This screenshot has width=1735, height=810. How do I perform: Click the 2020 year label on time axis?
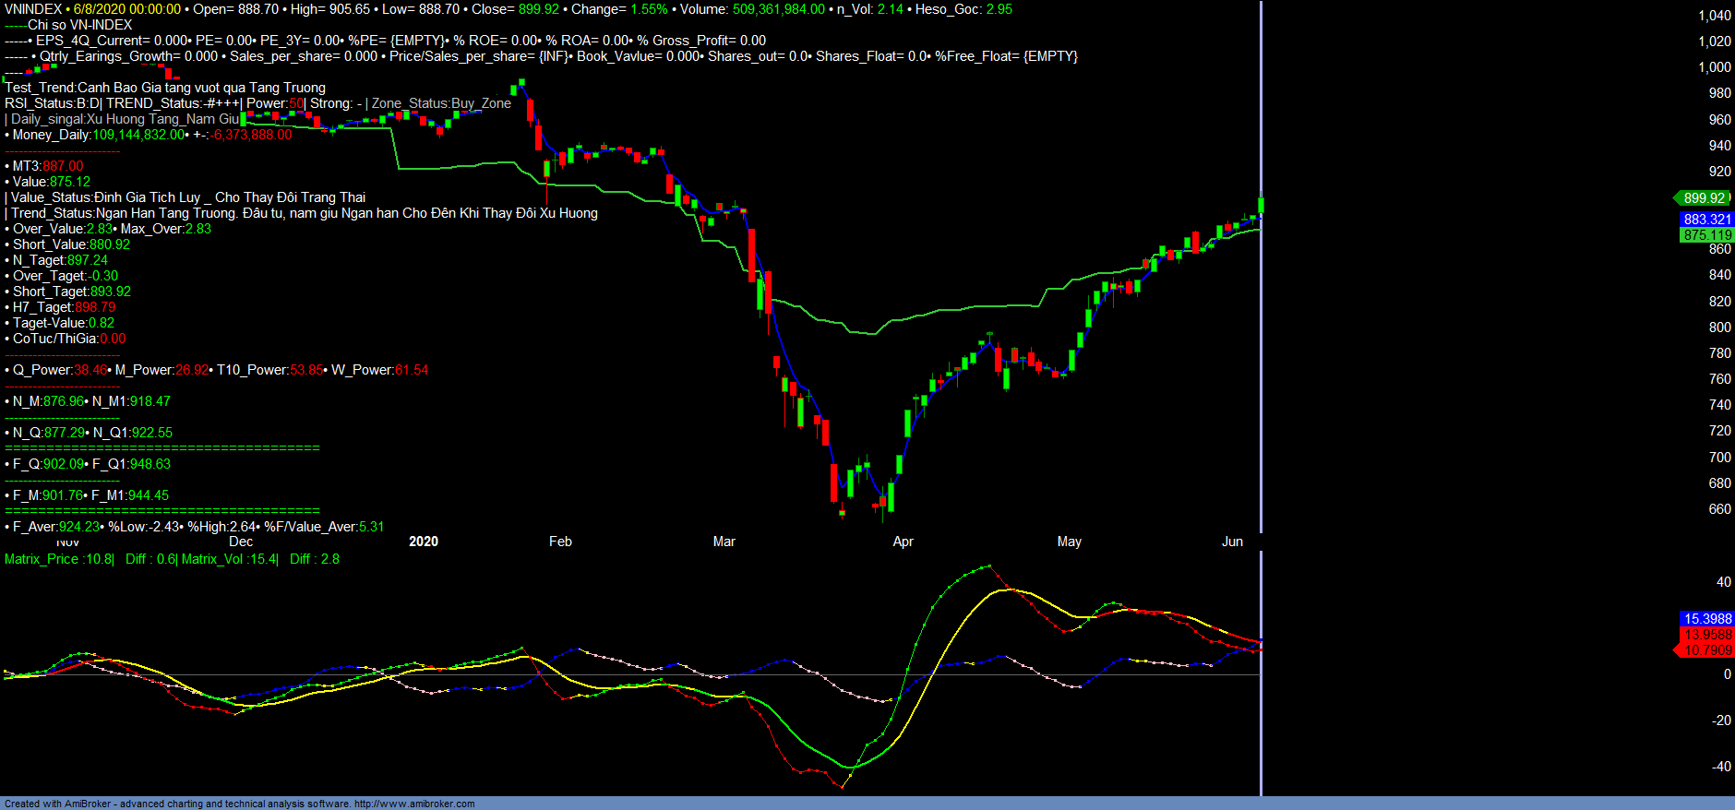424,542
